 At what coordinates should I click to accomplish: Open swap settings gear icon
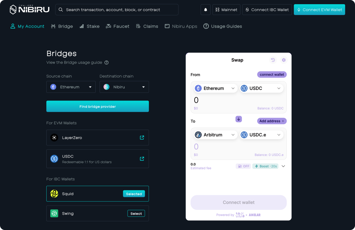(284, 60)
